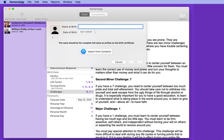Image resolution: width=224 pixels, height=140 pixels.
Task: Open the Edit menu
Action: 37,2
